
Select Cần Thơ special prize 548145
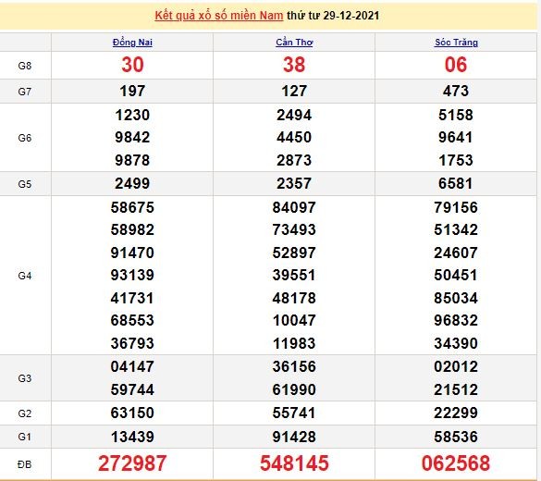294,463
